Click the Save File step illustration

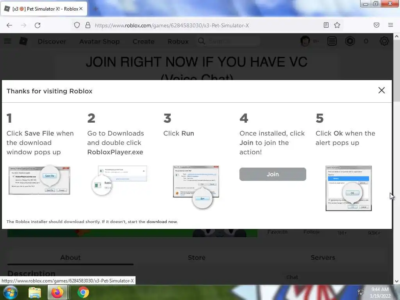tap(39, 180)
